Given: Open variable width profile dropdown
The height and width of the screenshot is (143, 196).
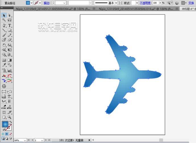Looking at the screenshot, I should pos(91,3).
